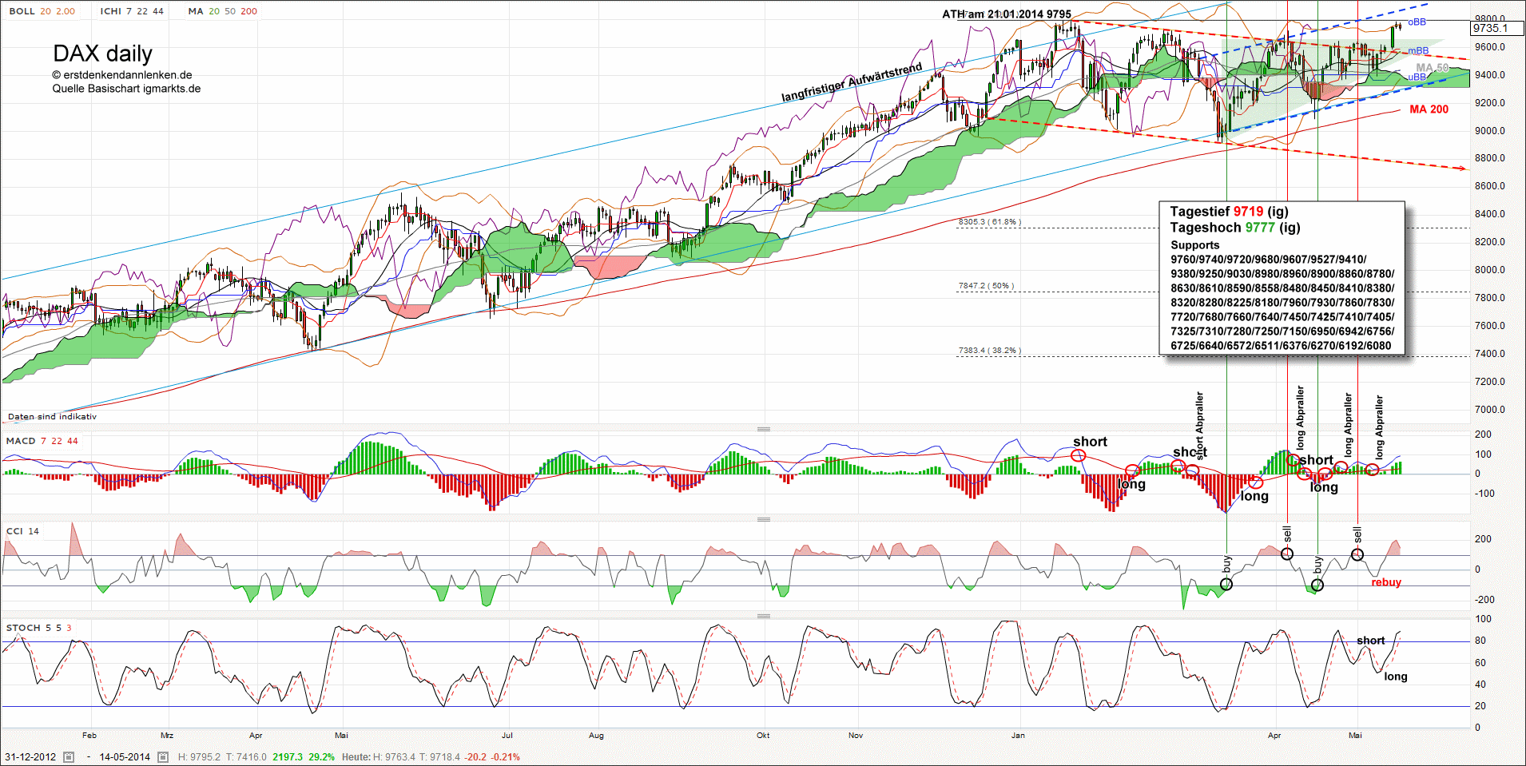Grab the splitter handle between MACD and CCI panels

764,519
